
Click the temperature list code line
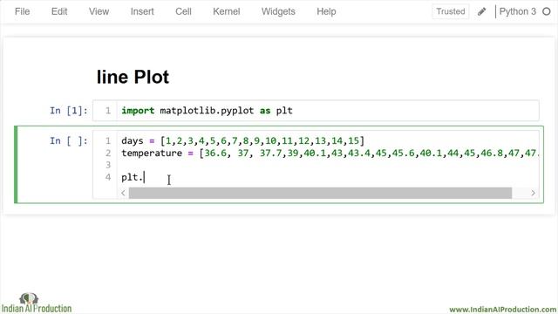click(330, 154)
